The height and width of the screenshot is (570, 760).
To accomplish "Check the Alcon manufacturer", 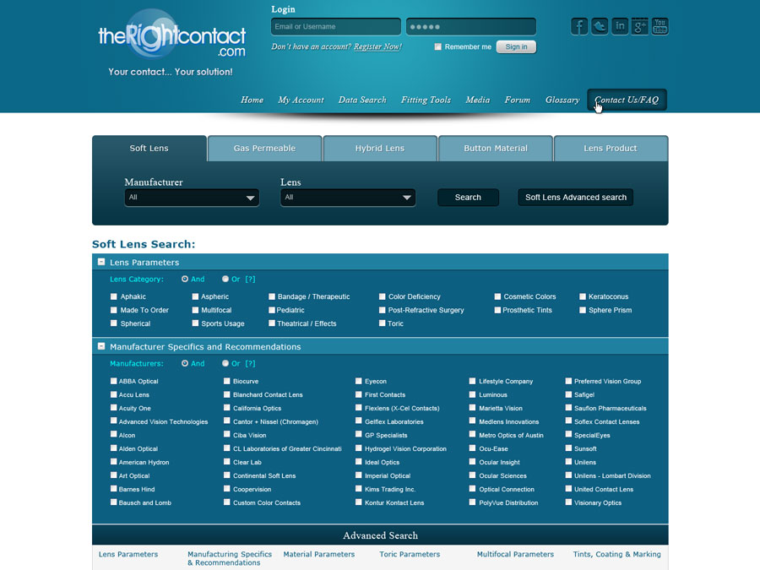I will pos(114,434).
